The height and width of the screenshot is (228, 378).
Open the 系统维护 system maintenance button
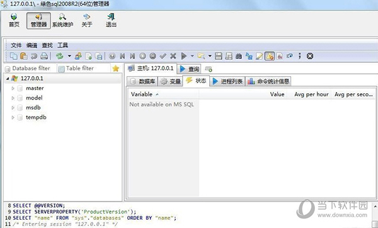62,21
